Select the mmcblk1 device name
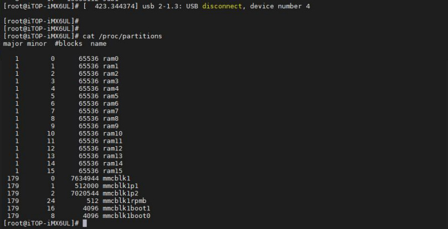Image resolution: width=448 pixels, height=229 pixels. 117,179
